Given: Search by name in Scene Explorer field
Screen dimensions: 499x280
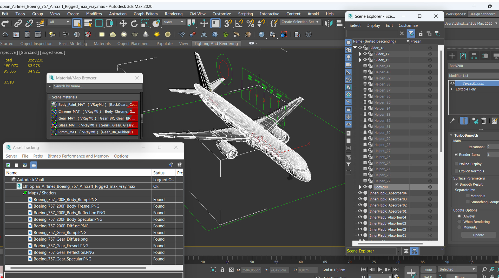Looking at the screenshot, I should [x=372, y=33].
